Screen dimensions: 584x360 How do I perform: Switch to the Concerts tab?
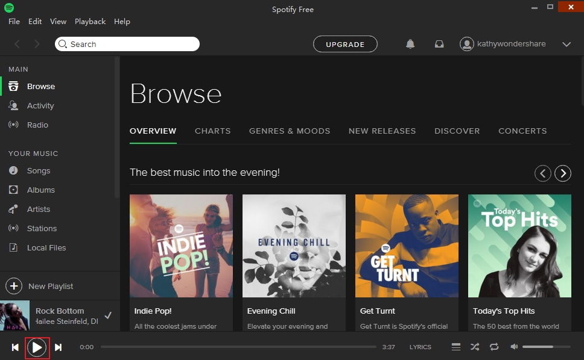(522, 131)
